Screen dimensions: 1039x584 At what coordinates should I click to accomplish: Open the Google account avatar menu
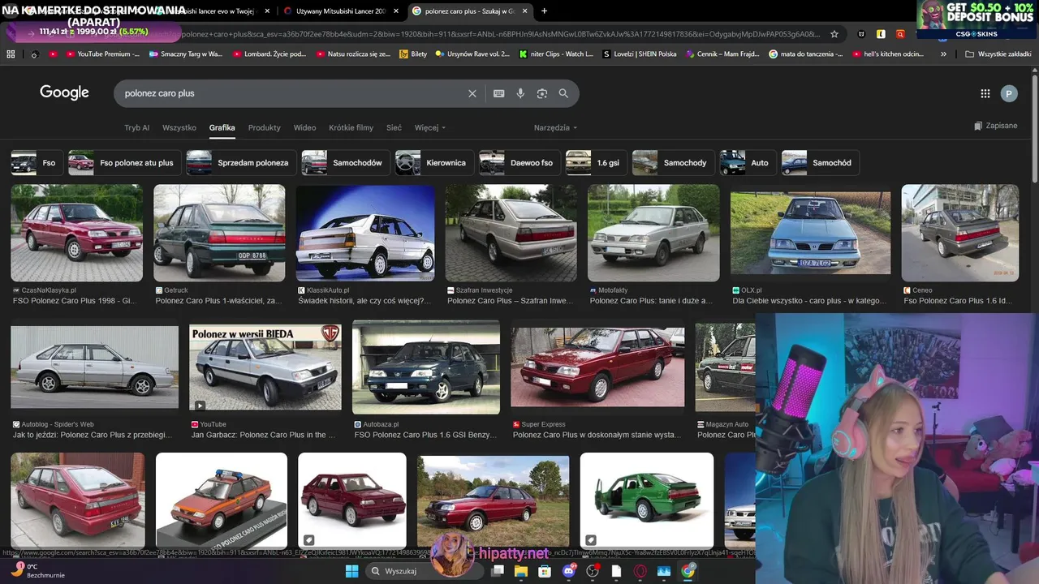pos(1009,93)
